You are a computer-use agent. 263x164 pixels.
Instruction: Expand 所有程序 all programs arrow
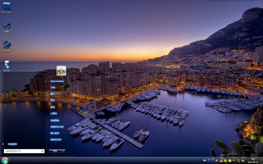(x=3, y=144)
